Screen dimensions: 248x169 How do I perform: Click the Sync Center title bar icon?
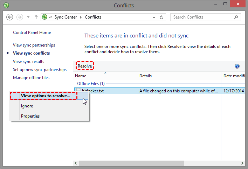(x=6, y=6)
